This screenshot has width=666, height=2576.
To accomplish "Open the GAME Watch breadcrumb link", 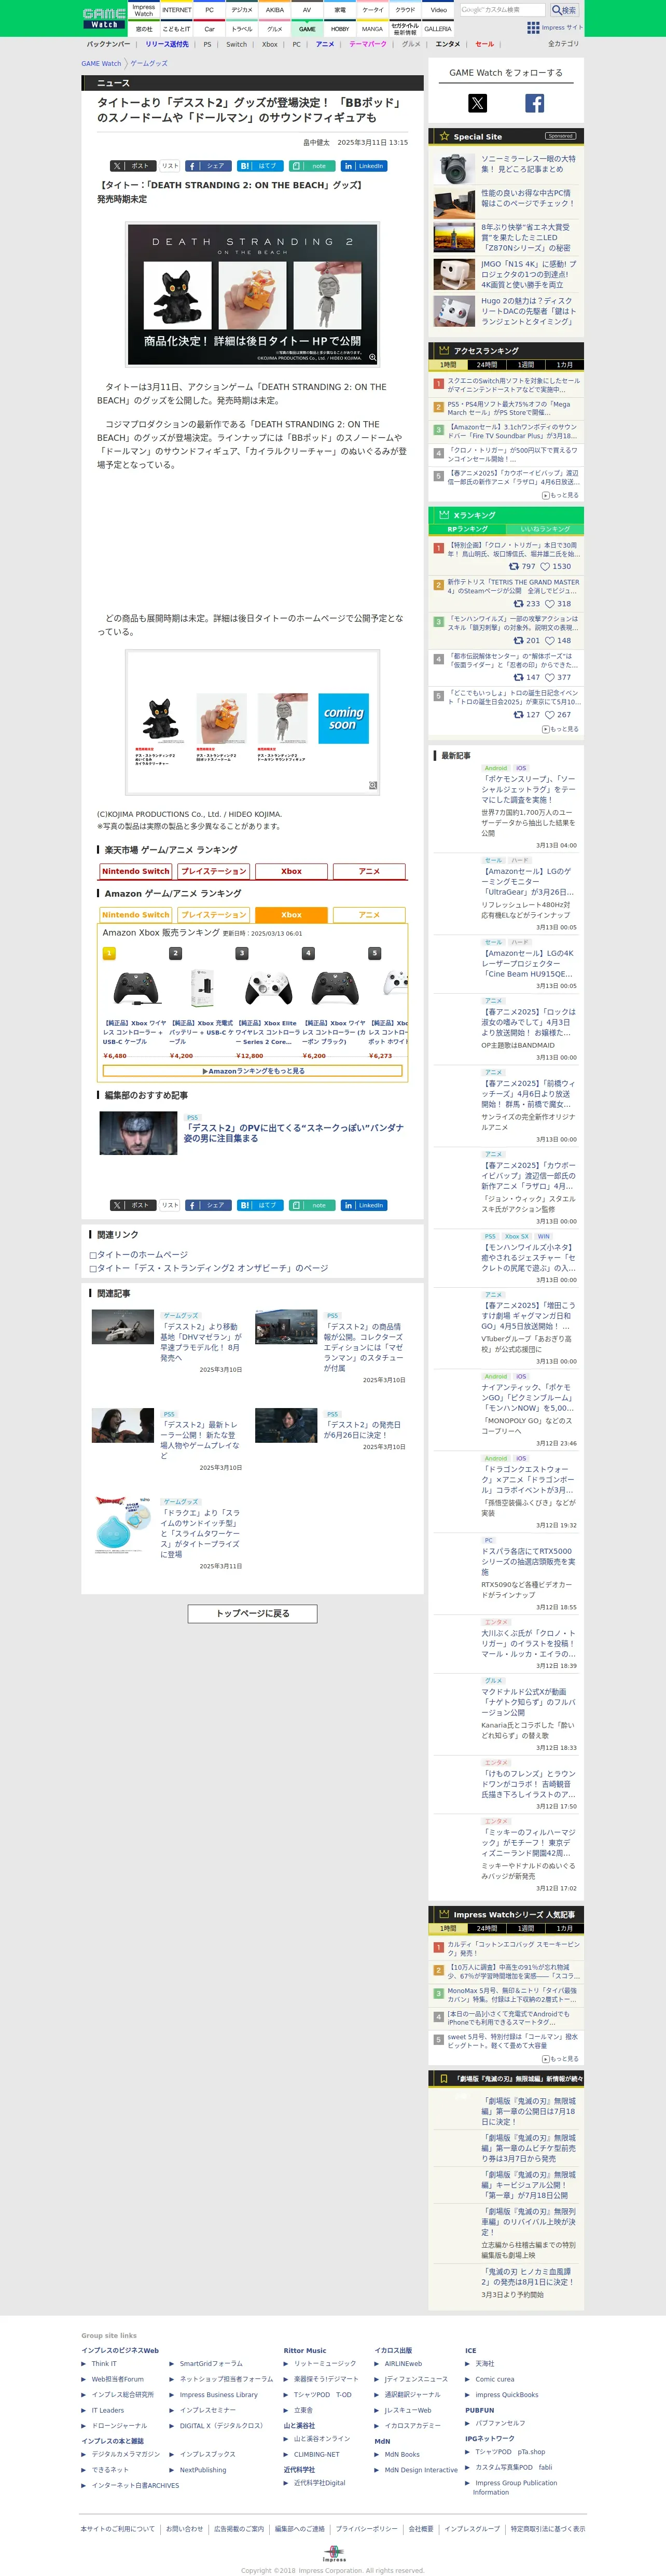I will [101, 64].
